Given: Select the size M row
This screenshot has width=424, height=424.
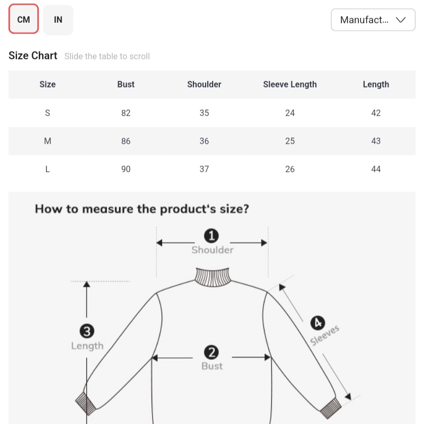Looking at the screenshot, I should (48, 141).
